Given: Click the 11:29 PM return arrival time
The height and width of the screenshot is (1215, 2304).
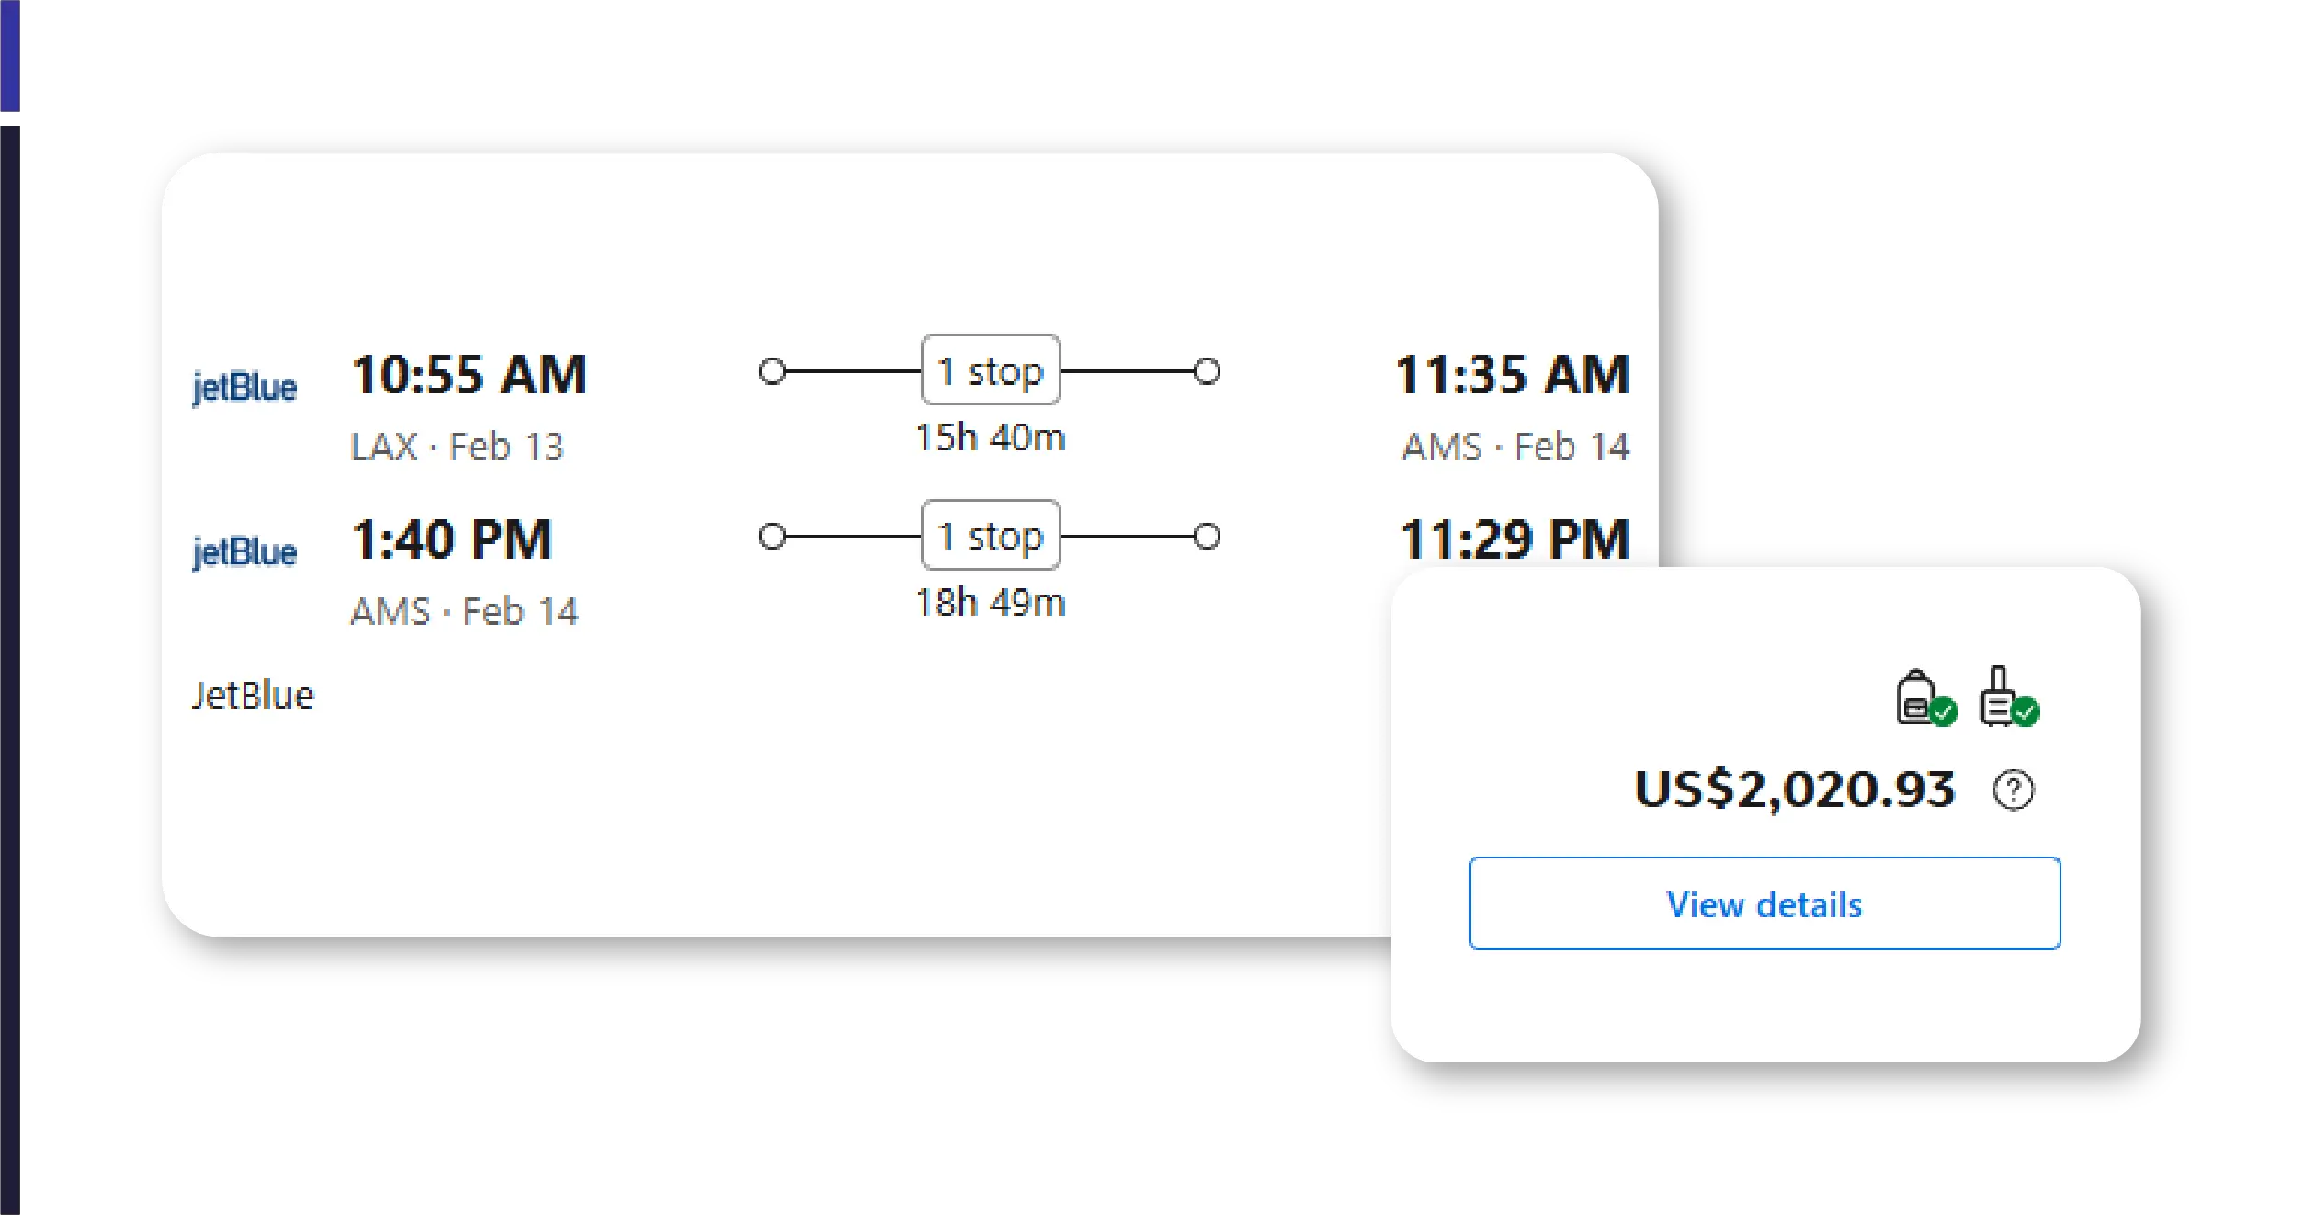Looking at the screenshot, I should (1514, 539).
